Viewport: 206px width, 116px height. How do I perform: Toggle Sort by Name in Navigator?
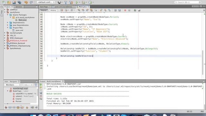pyautogui.click(x=32, y=107)
